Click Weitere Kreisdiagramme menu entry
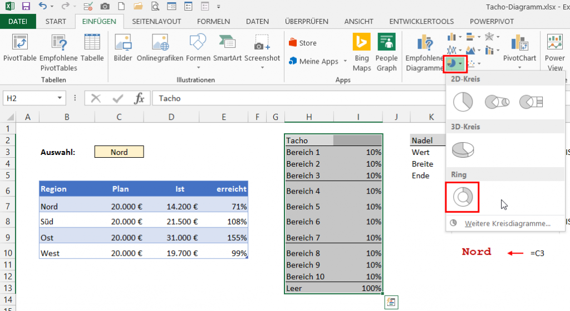 tap(507, 223)
